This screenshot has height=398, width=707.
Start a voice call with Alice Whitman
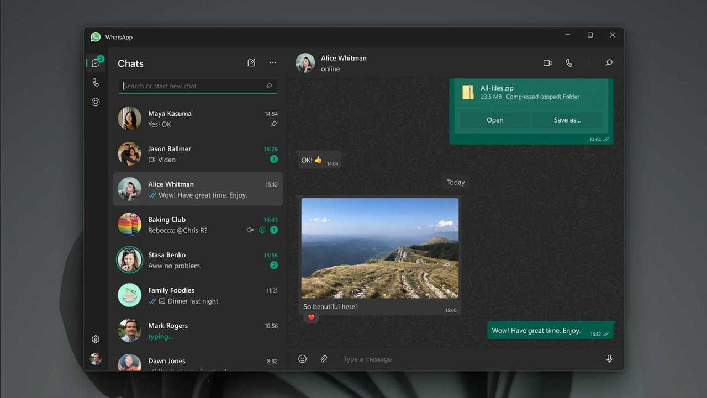point(569,62)
